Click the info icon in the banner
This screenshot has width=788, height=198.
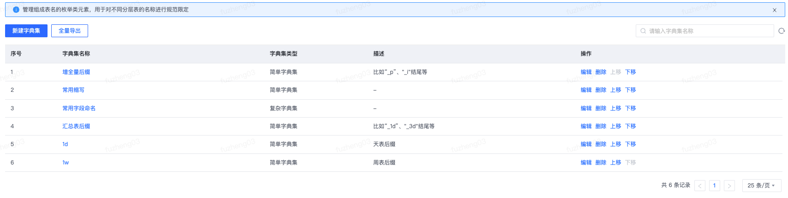click(16, 10)
